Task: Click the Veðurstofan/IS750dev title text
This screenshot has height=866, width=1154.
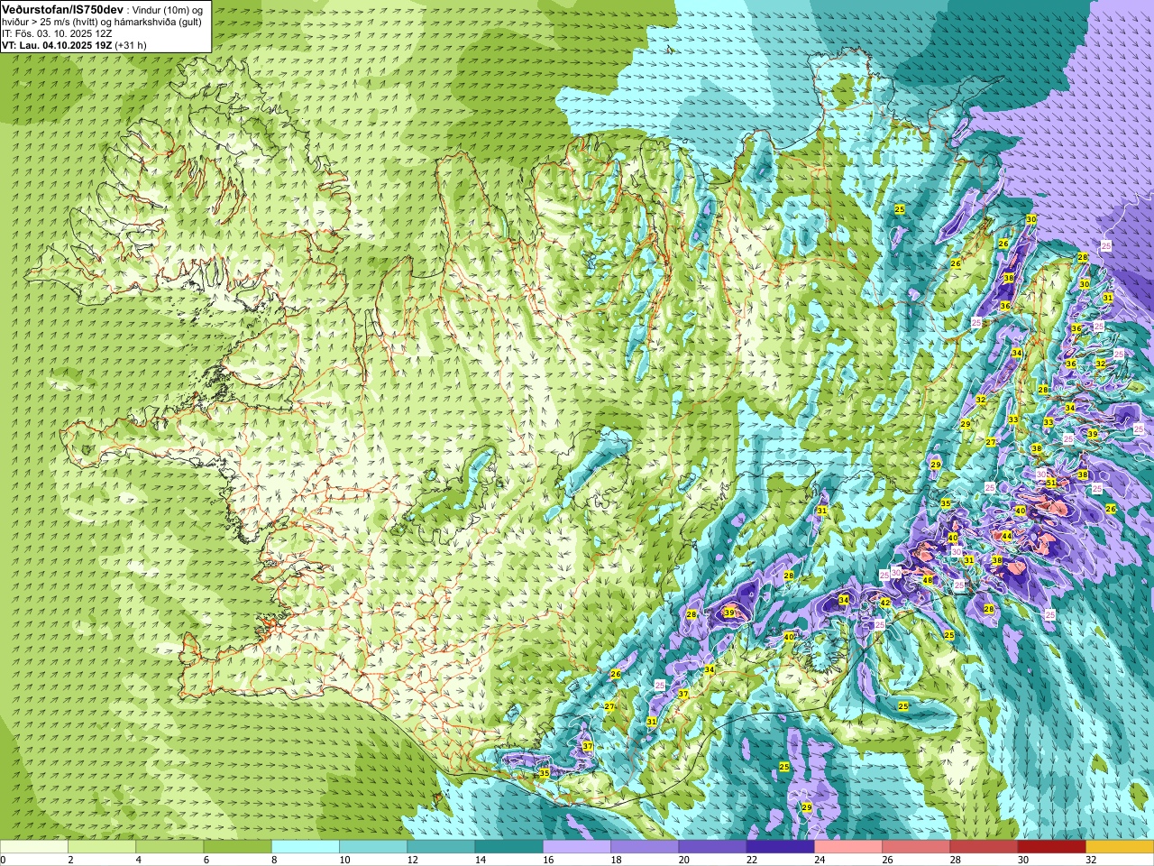Action: click(63, 8)
